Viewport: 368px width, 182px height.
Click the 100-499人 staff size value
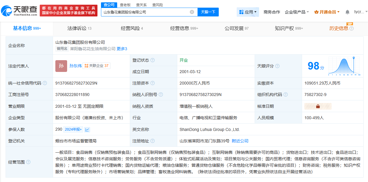pyautogui.click(x=314, y=118)
